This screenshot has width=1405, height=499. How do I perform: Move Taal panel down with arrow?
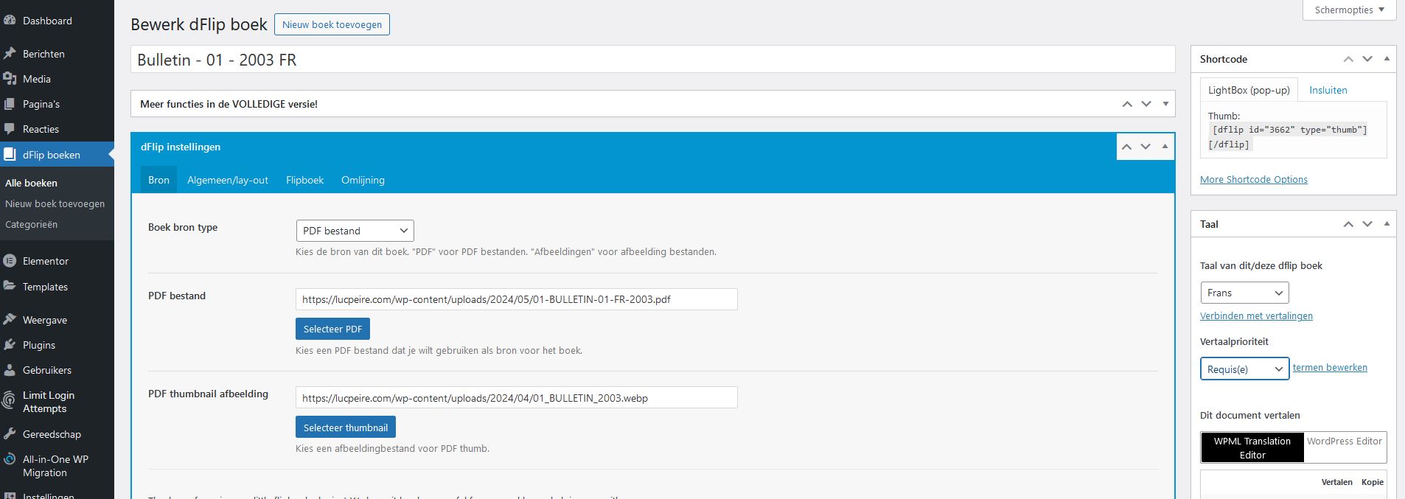coord(1367,224)
